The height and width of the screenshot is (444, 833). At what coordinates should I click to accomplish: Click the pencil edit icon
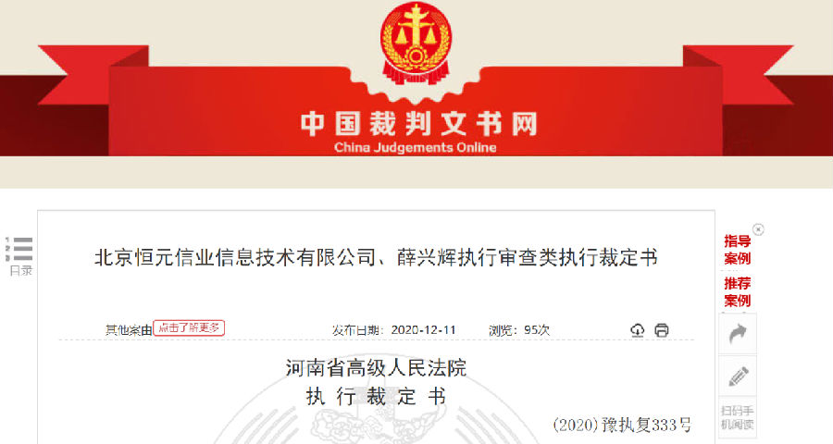tap(738, 376)
